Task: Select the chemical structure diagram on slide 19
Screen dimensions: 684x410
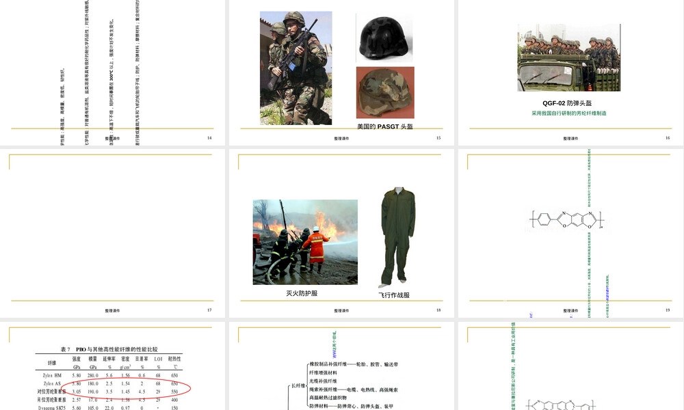Action: tap(567, 219)
